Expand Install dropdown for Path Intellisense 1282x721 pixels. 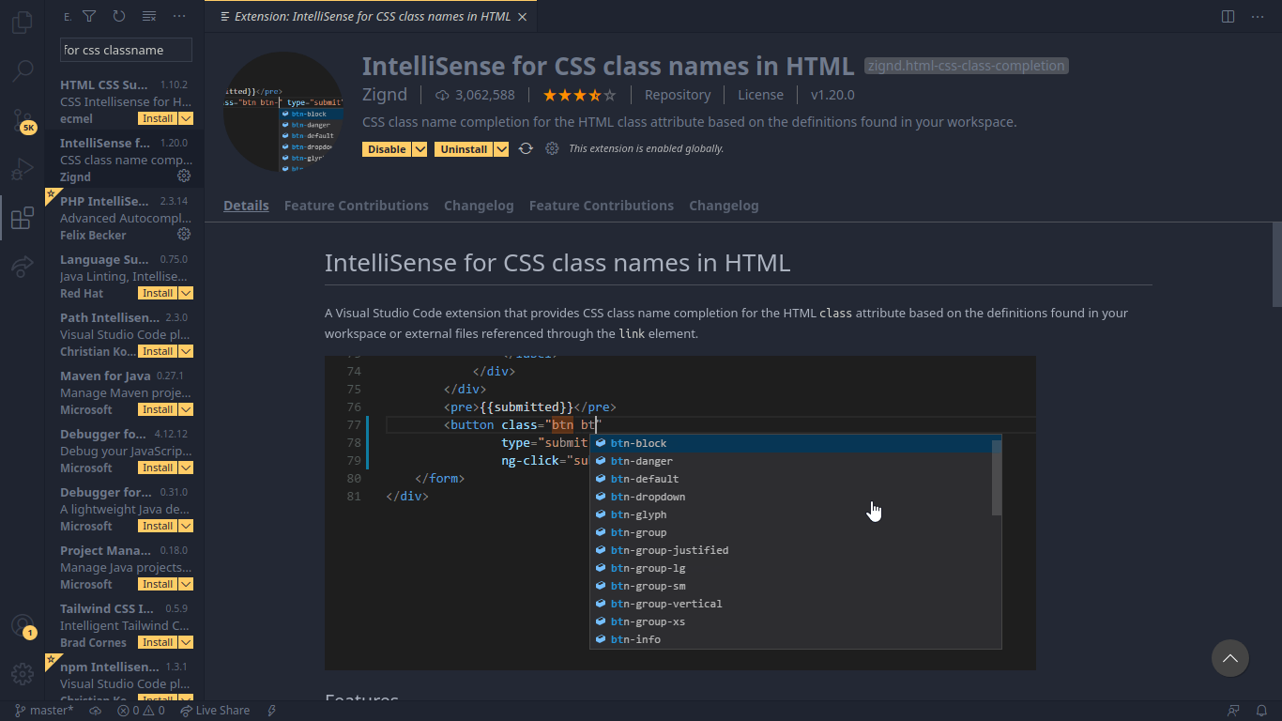186,351
